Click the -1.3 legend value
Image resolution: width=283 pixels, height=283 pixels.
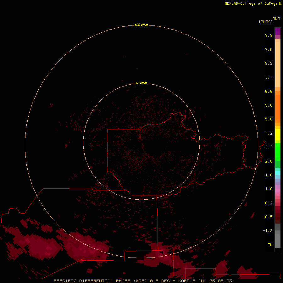pyautogui.click(x=268, y=231)
